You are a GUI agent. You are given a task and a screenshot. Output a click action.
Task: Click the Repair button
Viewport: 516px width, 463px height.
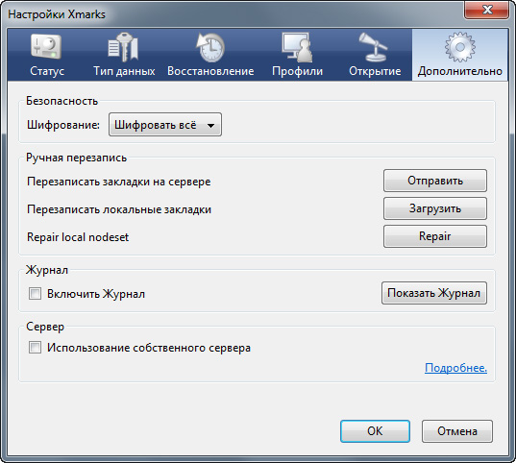click(x=435, y=236)
